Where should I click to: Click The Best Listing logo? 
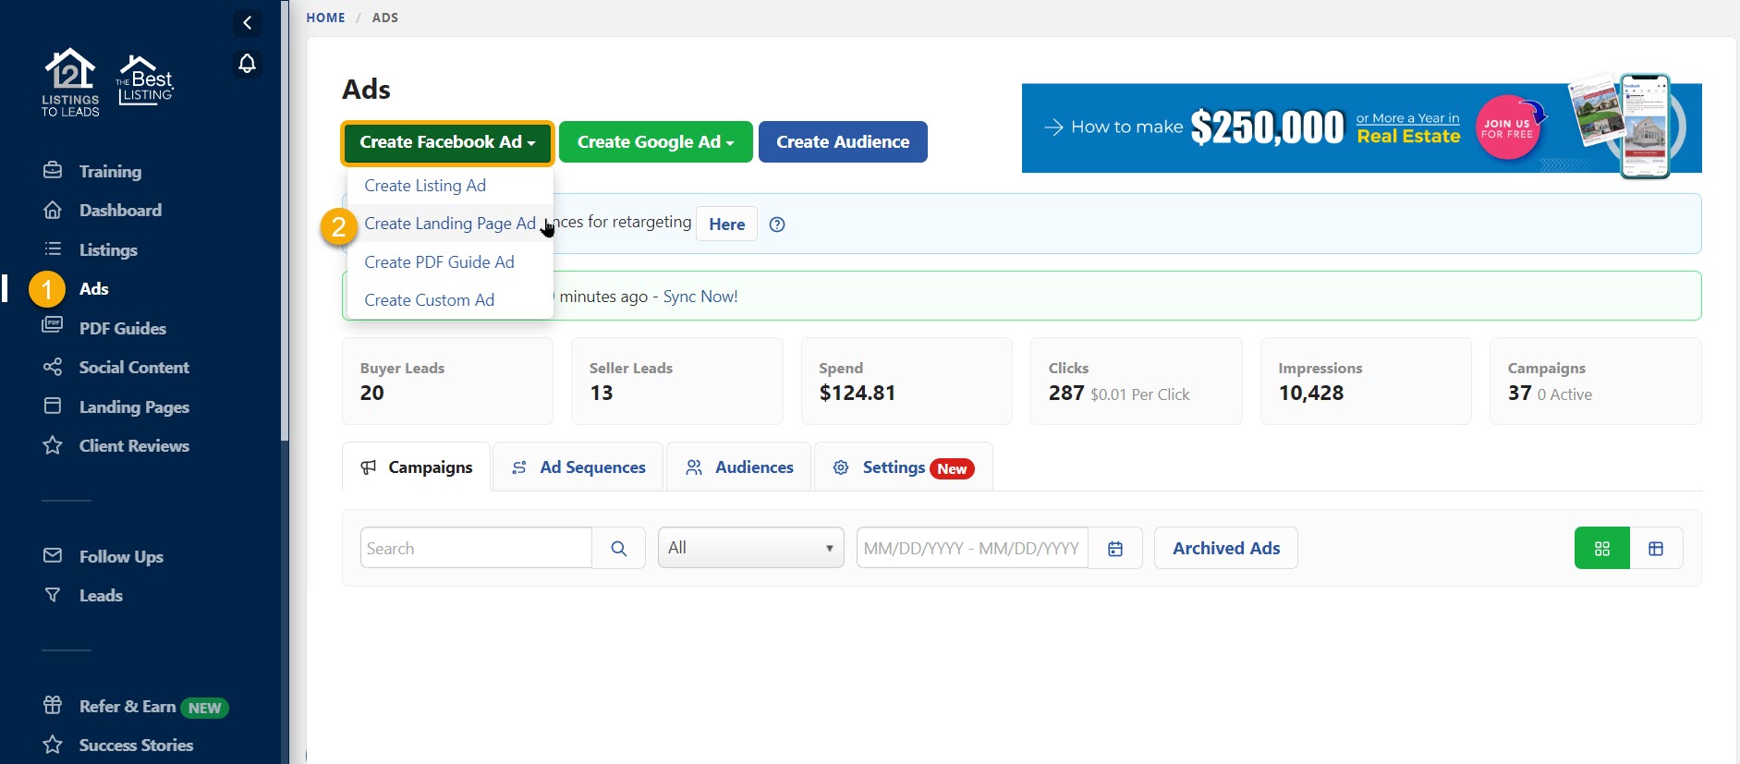[x=144, y=80]
